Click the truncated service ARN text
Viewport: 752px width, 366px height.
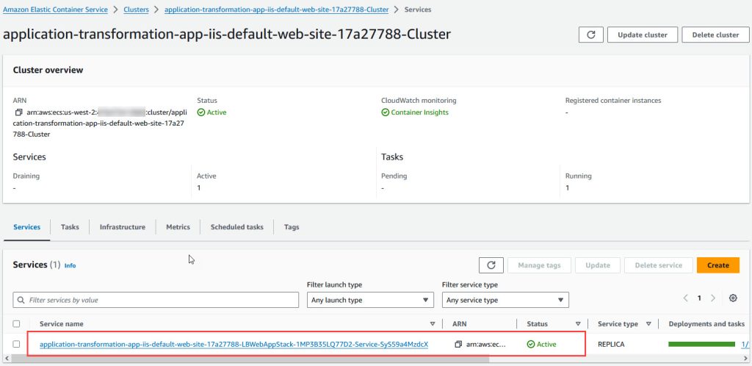point(485,345)
